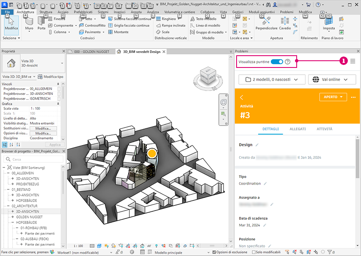Change status via the APERTO dropdown

(333, 97)
